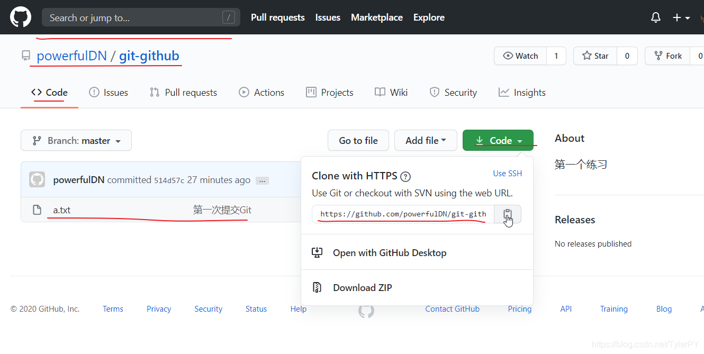Switch clone method with Use SSH
The height and width of the screenshot is (354, 704).
tap(508, 174)
